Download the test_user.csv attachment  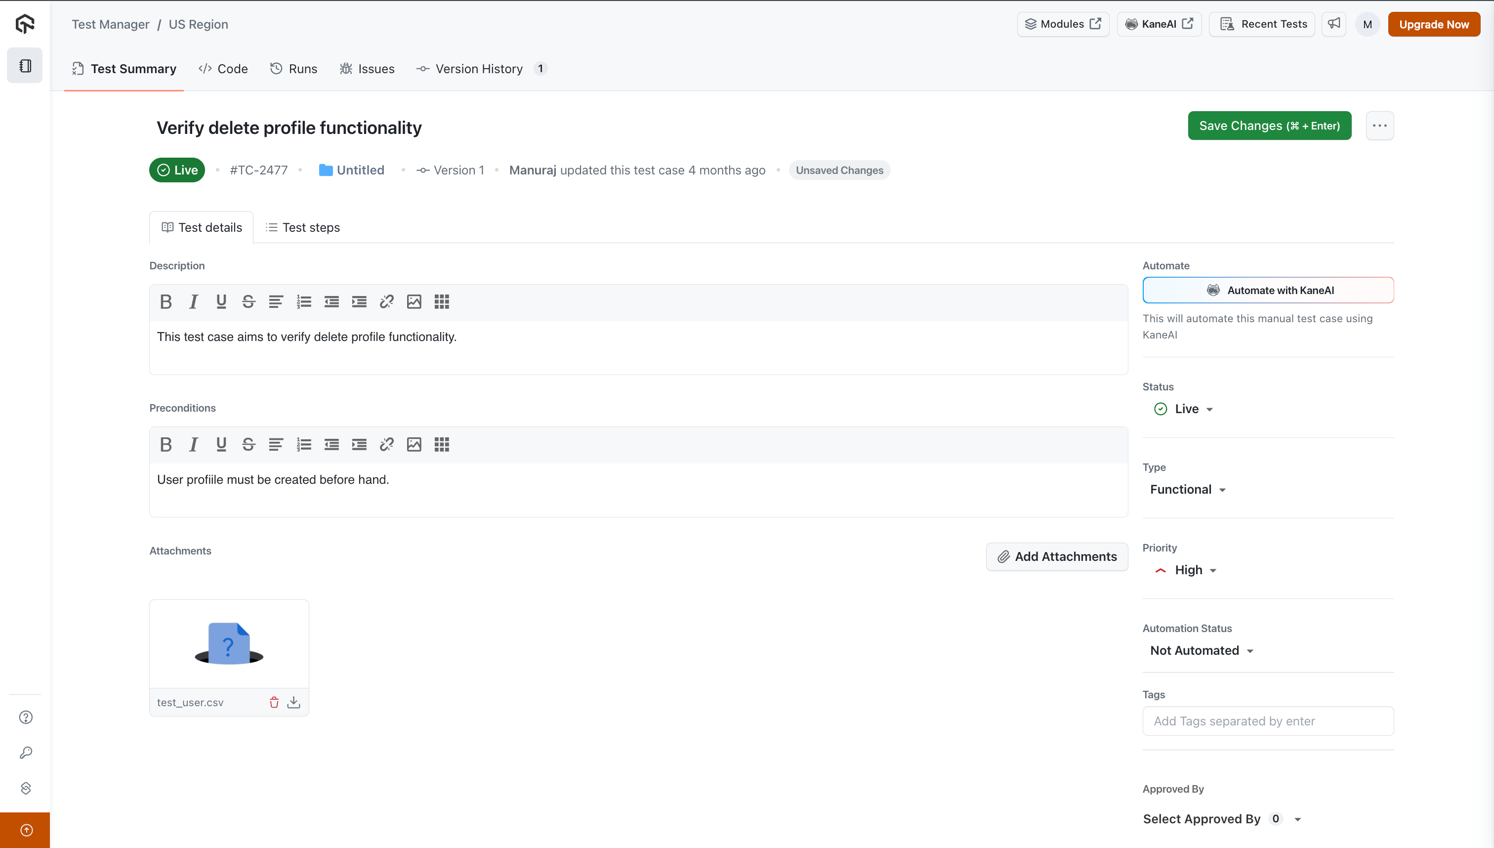(x=294, y=702)
